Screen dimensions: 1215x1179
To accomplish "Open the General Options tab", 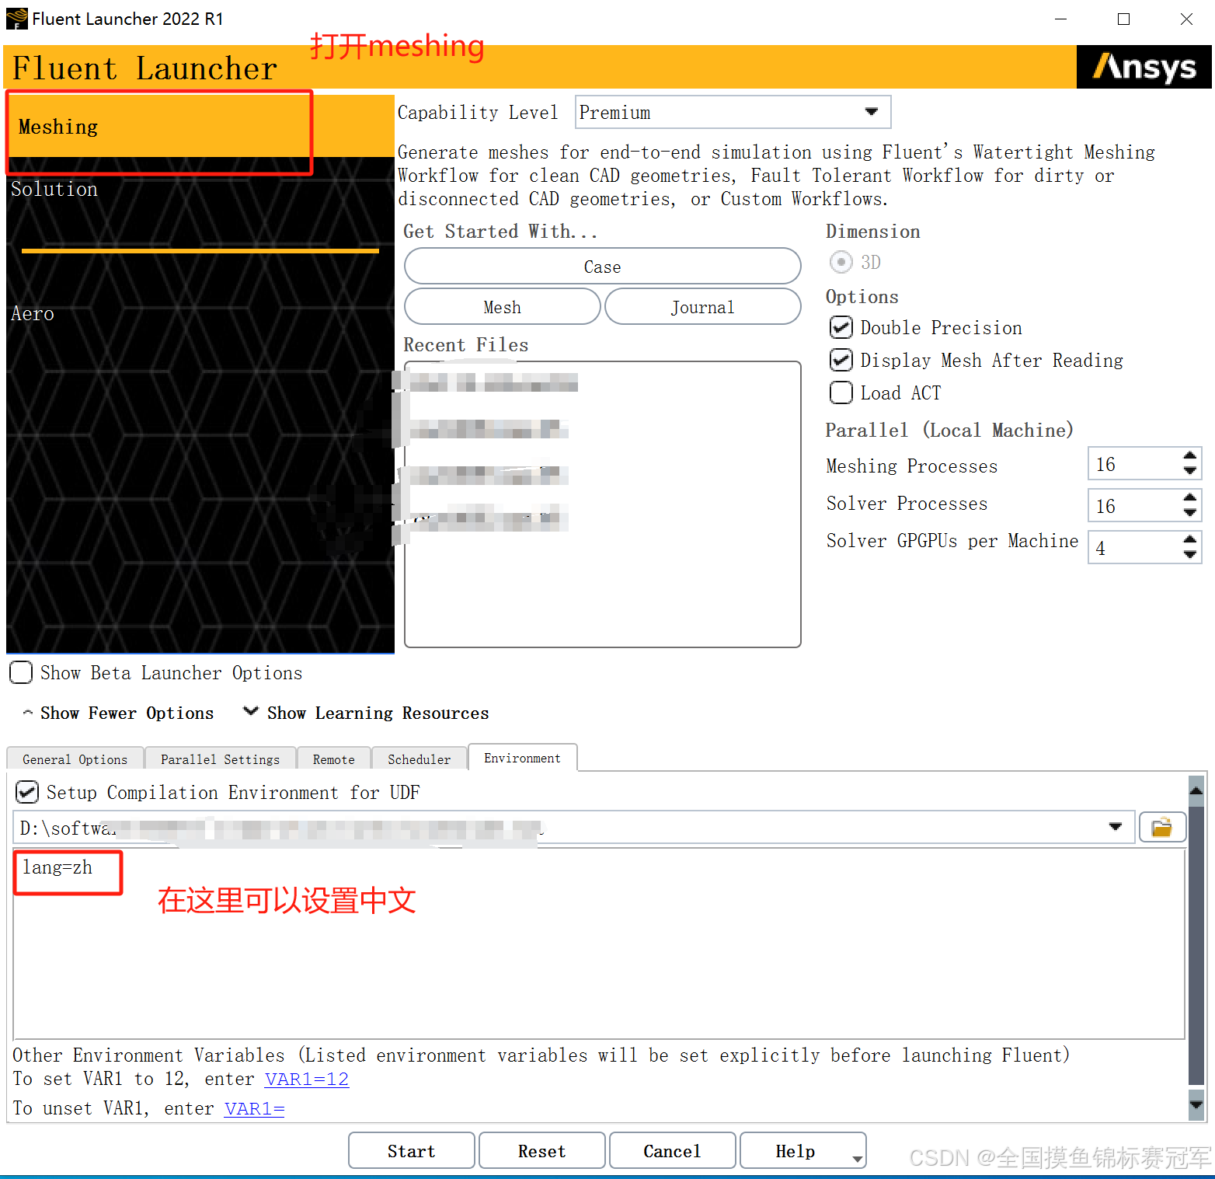I will [x=75, y=759].
